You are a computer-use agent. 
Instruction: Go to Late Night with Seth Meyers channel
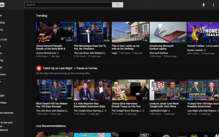click(x=202, y=111)
